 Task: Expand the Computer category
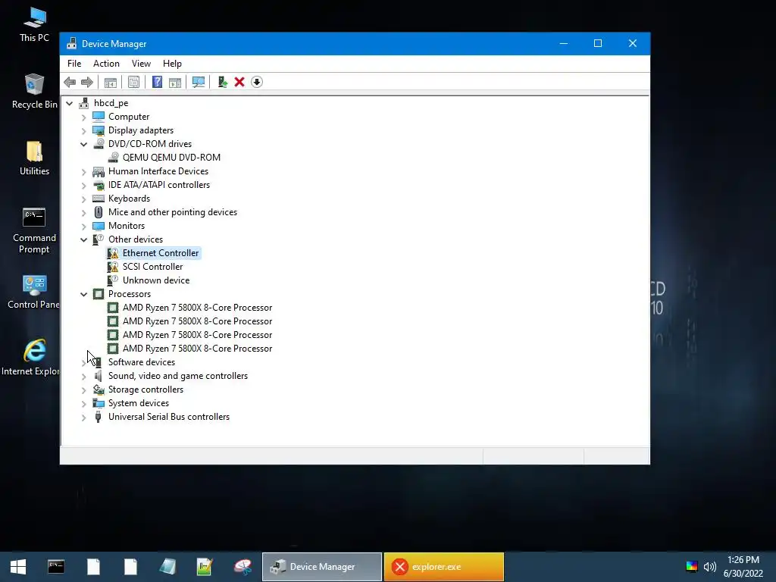pyautogui.click(x=83, y=117)
